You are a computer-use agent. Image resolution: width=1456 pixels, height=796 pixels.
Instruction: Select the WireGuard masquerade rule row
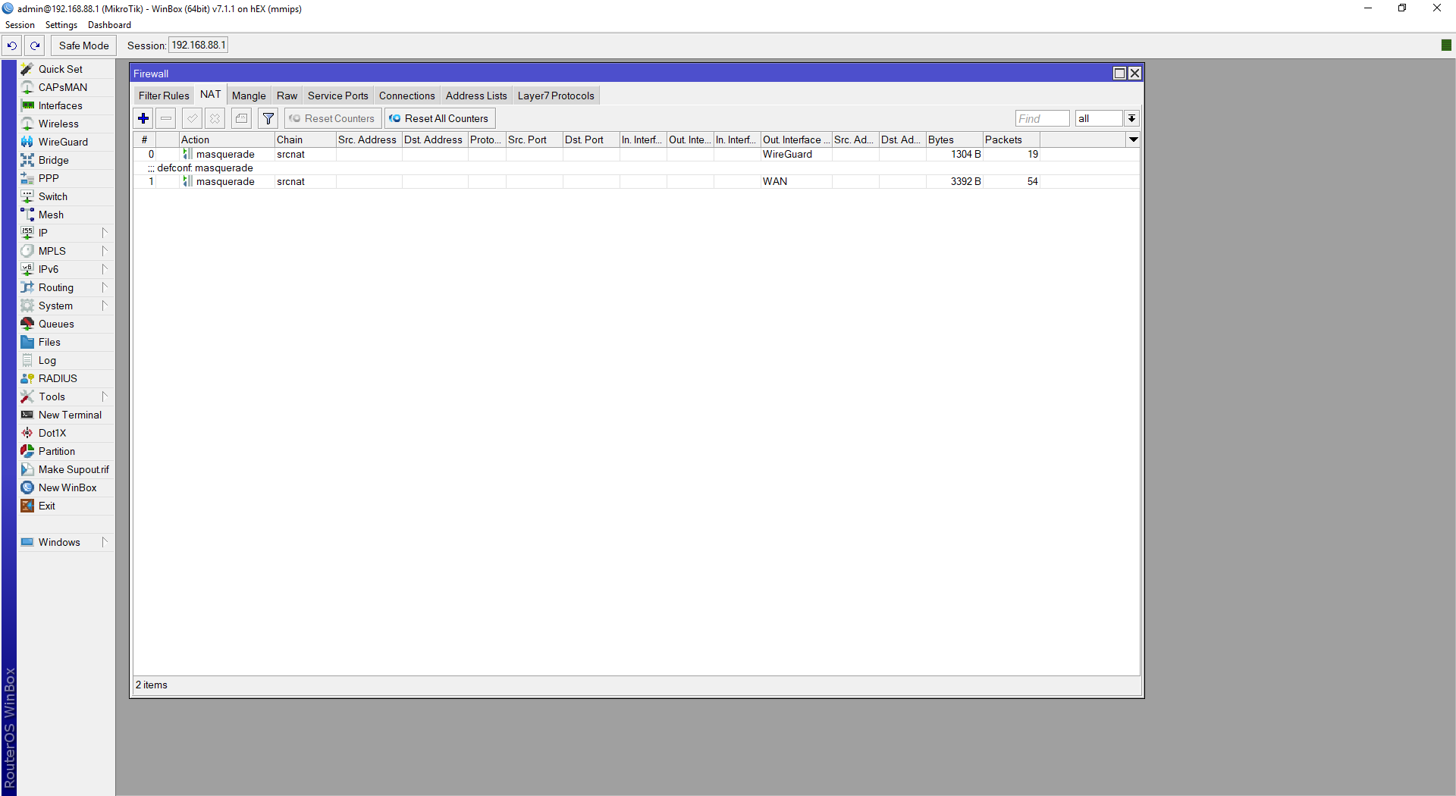(x=636, y=154)
